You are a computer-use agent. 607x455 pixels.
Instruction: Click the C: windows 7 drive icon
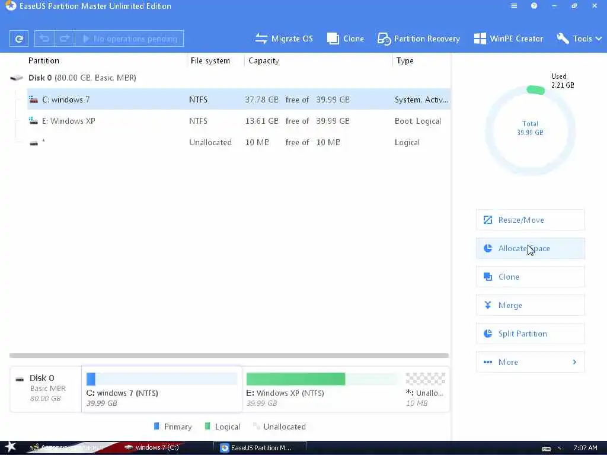pyautogui.click(x=34, y=100)
